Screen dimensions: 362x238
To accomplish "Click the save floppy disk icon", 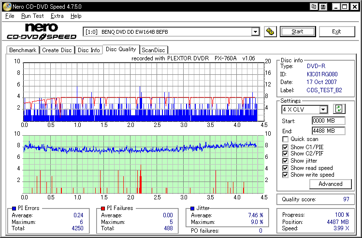I will pos(322,6).
